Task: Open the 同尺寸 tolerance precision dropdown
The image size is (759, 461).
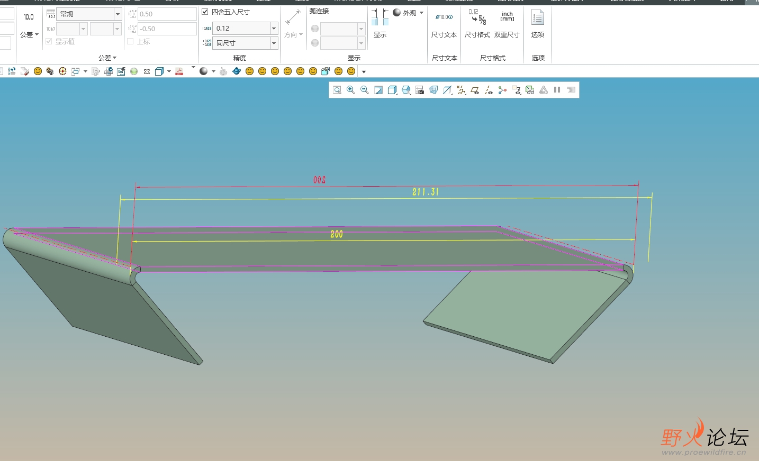Action: pyautogui.click(x=274, y=43)
